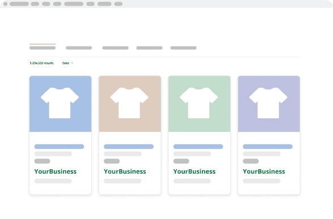Viewport: 333px width, 219px height.
Task: Open the Date sort dropdown
Action: (68, 63)
